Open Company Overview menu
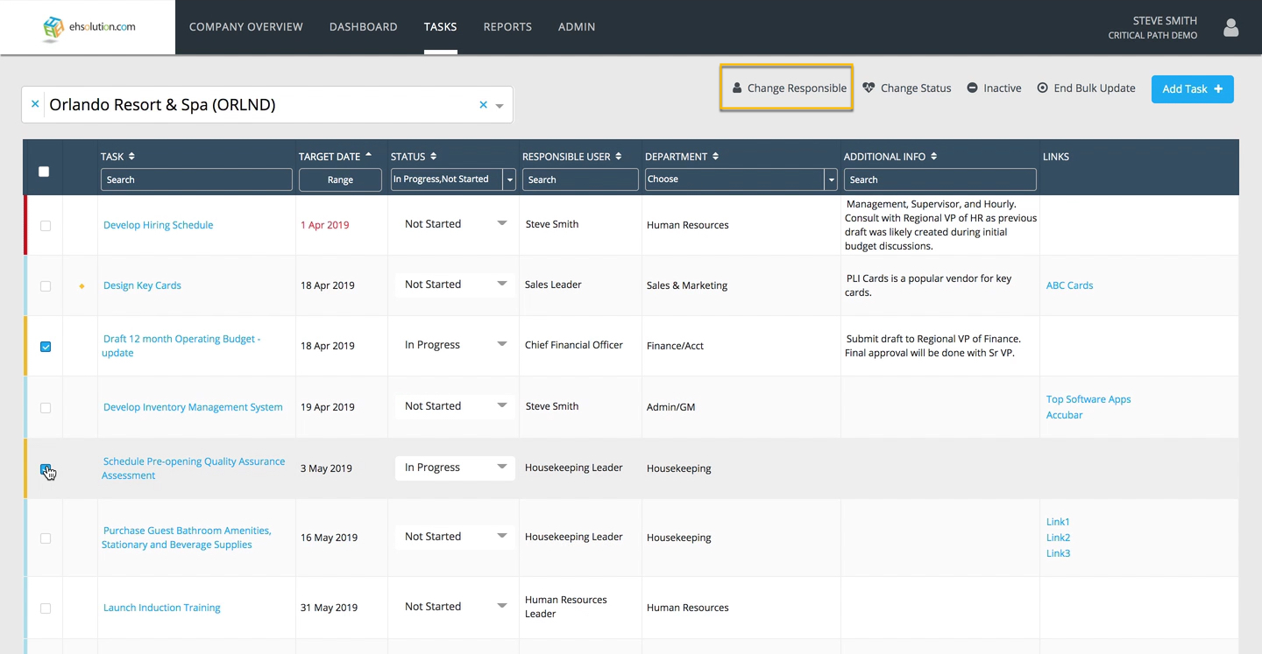This screenshot has width=1262, height=654. (x=246, y=27)
